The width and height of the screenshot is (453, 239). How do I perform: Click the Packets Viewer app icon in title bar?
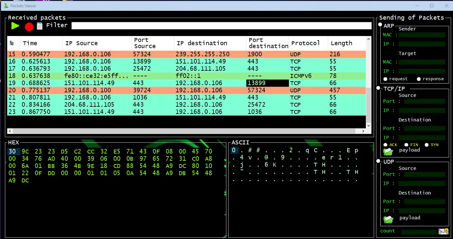pos(6,6)
